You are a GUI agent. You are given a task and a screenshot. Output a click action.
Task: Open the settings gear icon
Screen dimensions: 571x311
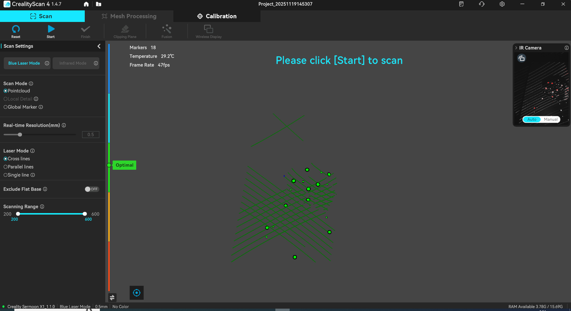[x=502, y=4]
